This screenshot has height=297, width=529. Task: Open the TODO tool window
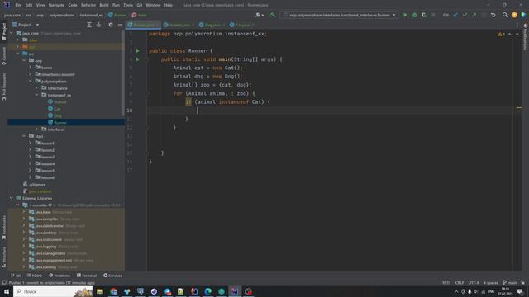[x=35, y=276]
